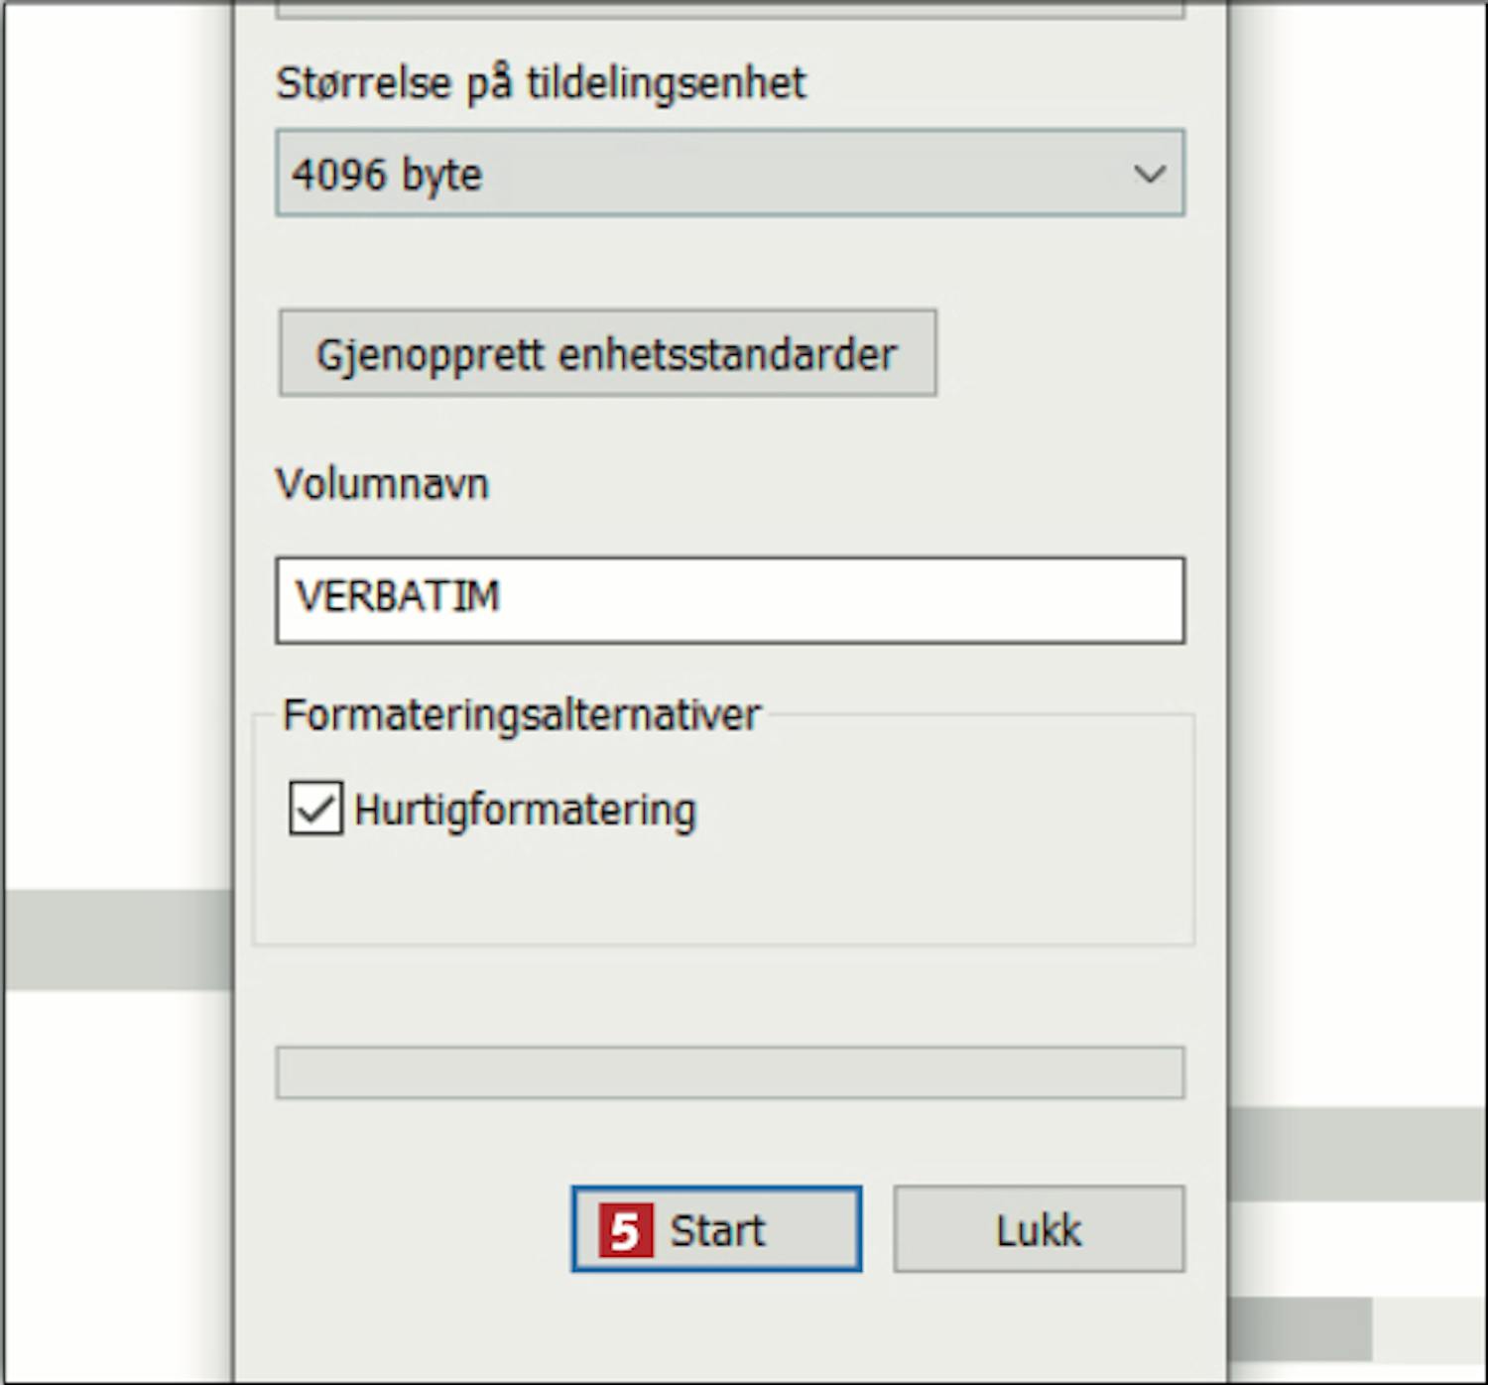
Task: Click the Volumnavn label
Action: tap(382, 484)
